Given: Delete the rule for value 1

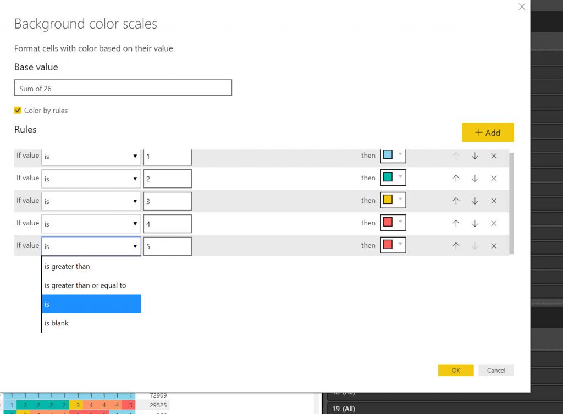Looking at the screenshot, I should pos(494,156).
